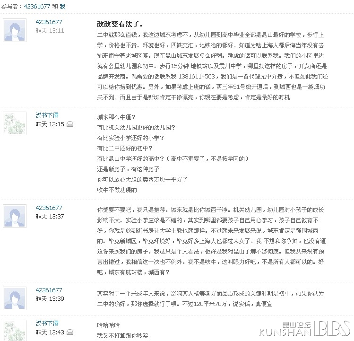Image resolution: width=354 pixels, height=341 pixels.
Task: Click the reply text 哈哈哈哈
Action: (108, 325)
